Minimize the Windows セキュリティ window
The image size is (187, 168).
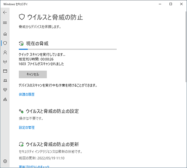tap(160, 4)
